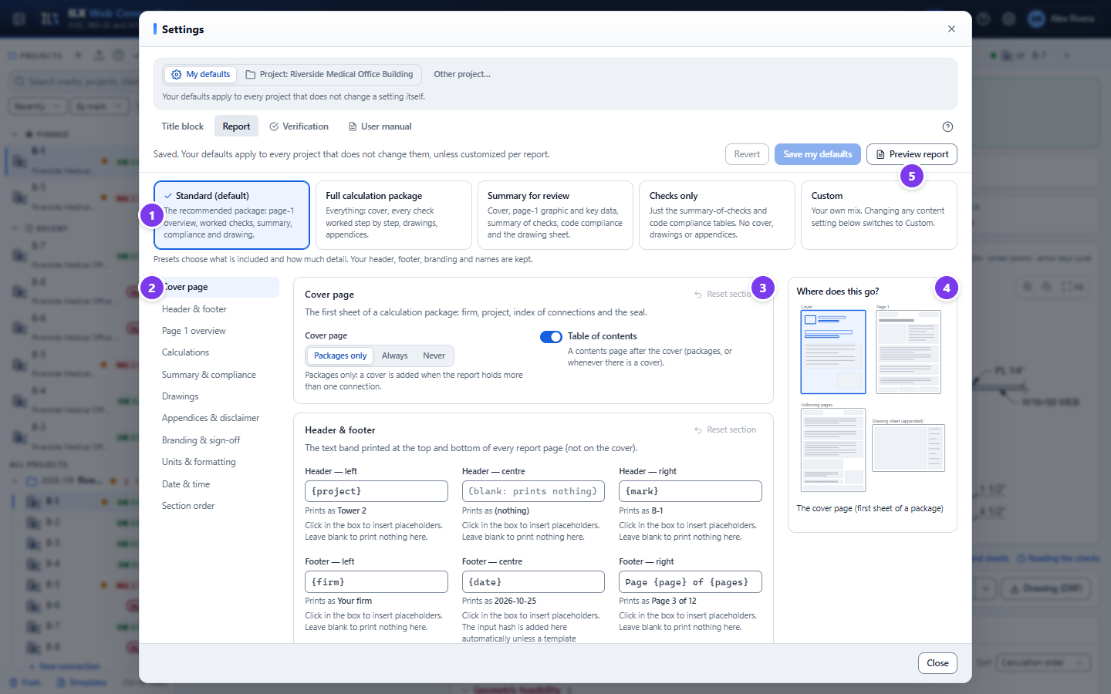Open the User manual tab
This screenshot has width=1111, height=694.
coord(380,126)
